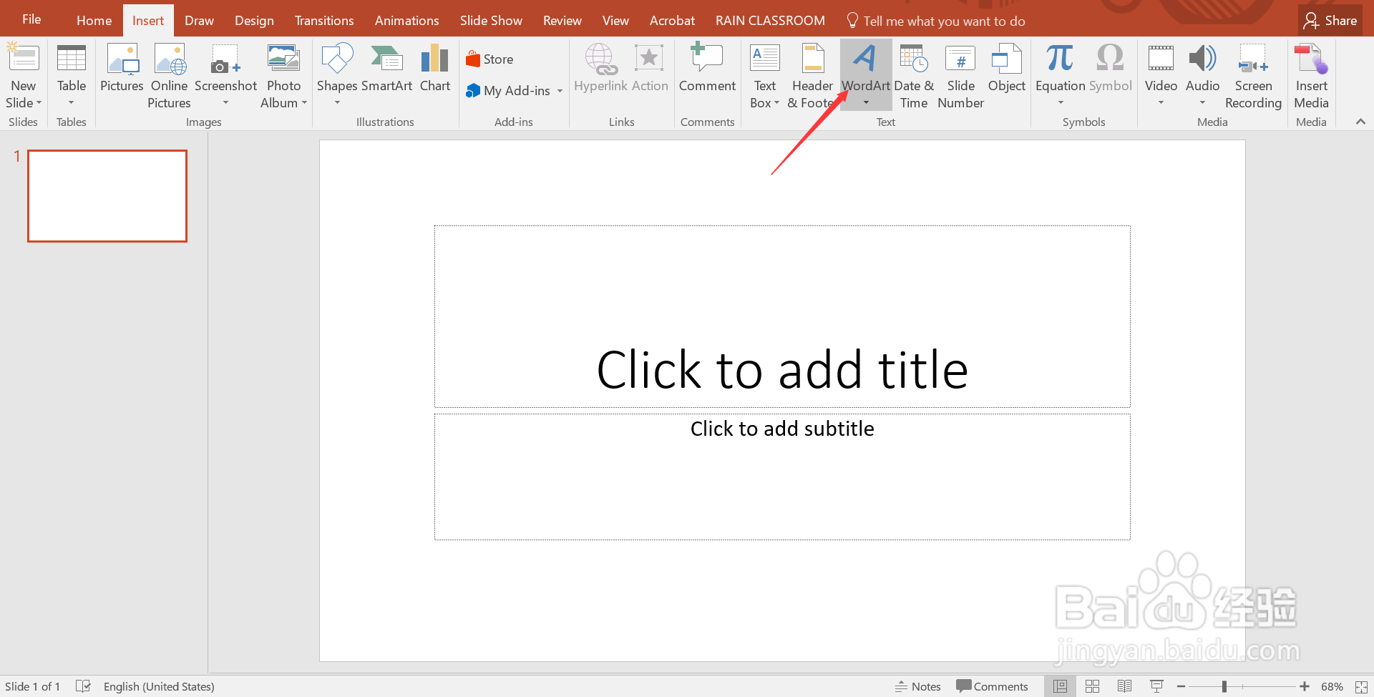Insert Date & Time
Image resolution: width=1374 pixels, height=697 pixels.
pyautogui.click(x=914, y=76)
